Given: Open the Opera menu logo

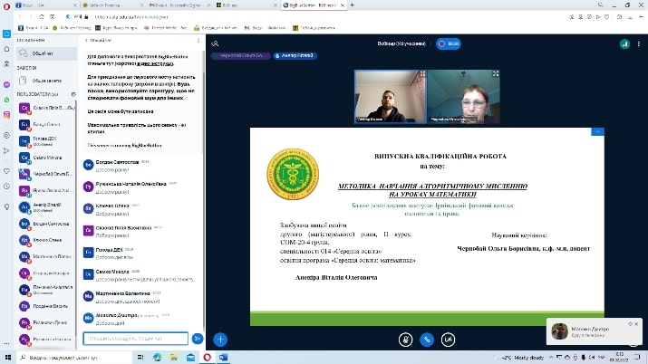Looking at the screenshot, I should 6,5.
